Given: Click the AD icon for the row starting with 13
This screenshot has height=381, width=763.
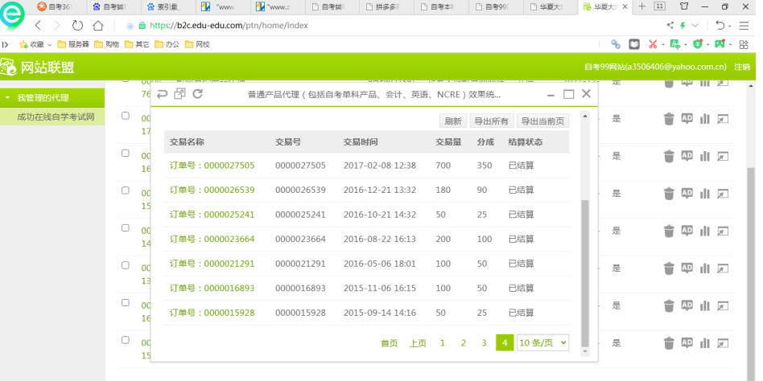Looking at the screenshot, I should click(687, 268).
